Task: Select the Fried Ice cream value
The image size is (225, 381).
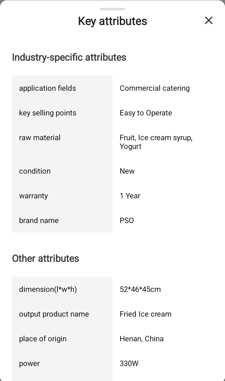Action: (146, 314)
